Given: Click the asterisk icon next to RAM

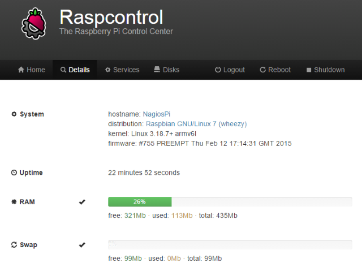Looking at the screenshot, I should 14,202.
